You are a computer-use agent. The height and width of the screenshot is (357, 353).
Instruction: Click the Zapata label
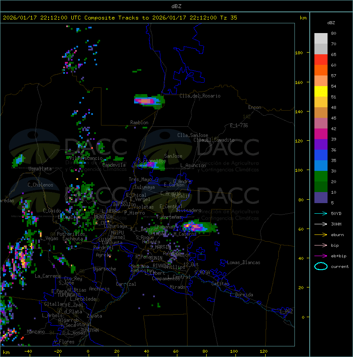(x=94, y=316)
